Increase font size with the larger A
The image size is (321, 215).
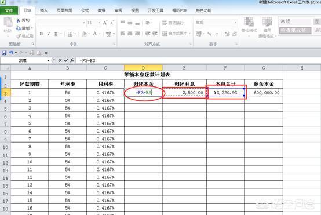pos(105,23)
